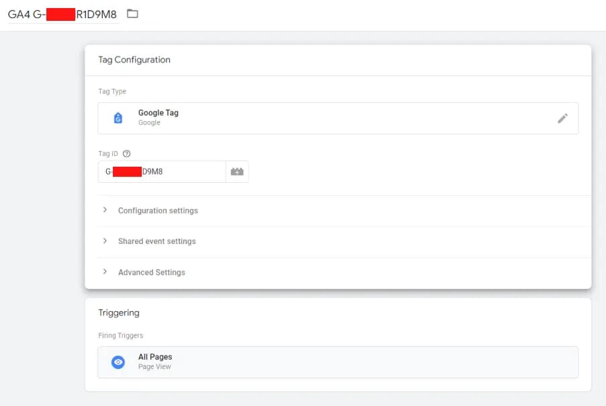The height and width of the screenshot is (406, 606).
Task: Select the Advanced Settings label
Action: [x=152, y=272]
